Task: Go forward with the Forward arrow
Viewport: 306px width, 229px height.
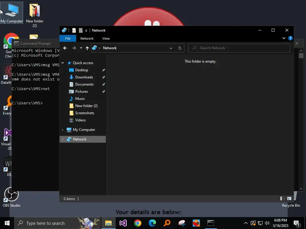Action: click(x=74, y=48)
